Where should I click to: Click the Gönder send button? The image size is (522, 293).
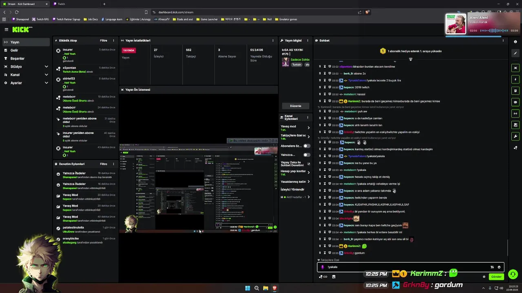pos(496,277)
